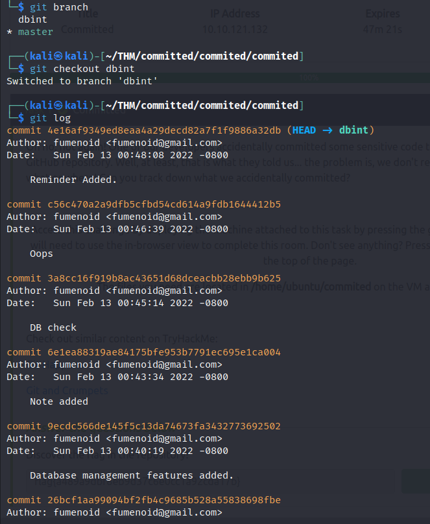Viewport: 430px width, 524px height.
Task: Click the asterisk beside the master branch
Action: tap(9, 32)
